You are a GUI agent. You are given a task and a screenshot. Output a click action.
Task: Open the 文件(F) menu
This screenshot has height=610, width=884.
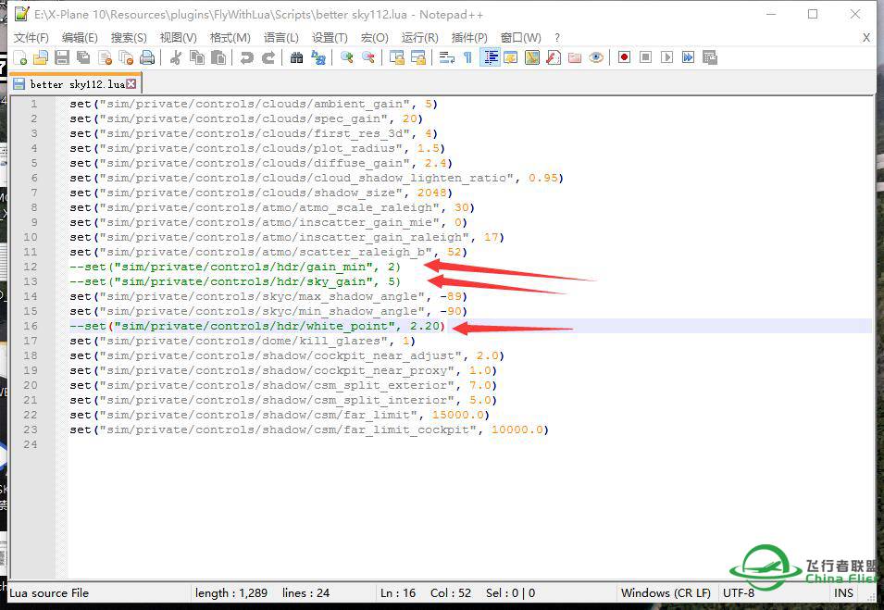(31, 38)
